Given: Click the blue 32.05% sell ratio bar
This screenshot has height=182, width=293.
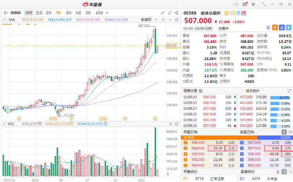Looking at the screenshot, I should tap(275, 137).
